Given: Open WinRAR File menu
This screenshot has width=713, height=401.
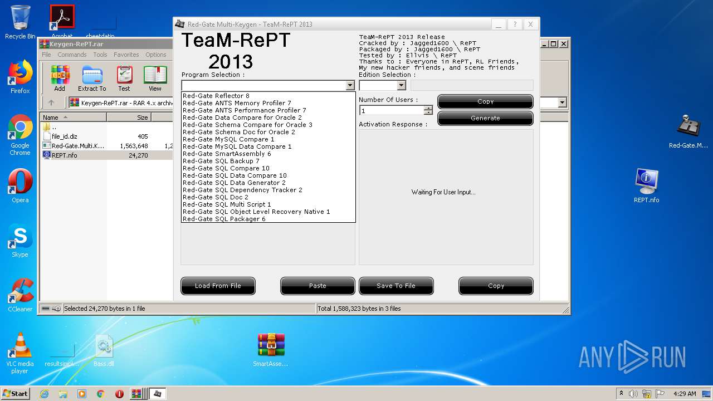Looking at the screenshot, I should pos(46,55).
